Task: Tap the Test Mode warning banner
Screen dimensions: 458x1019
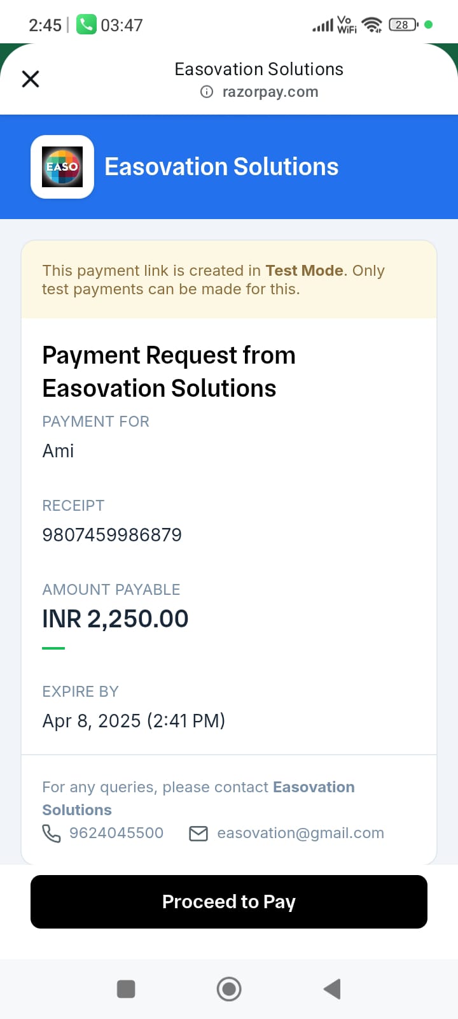Action: click(x=229, y=280)
